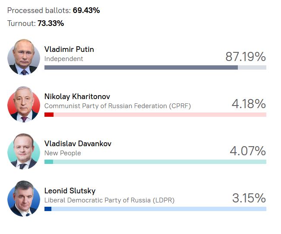The height and width of the screenshot is (234, 281).
Task: Click the 87.19% vote percentage
Action: [x=245, y=57]
